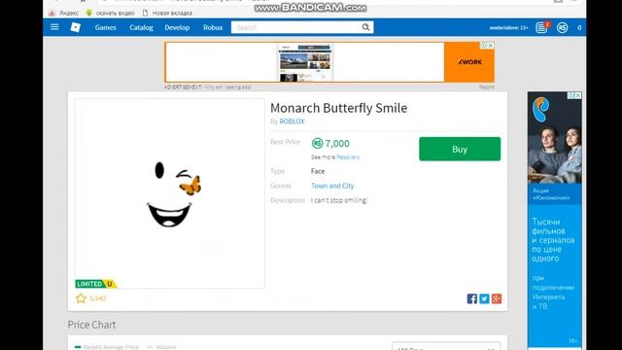This screenshot has height=350, width=622.
Task: Open the 'скачать видео' bookmark
Action: (111, 13)
